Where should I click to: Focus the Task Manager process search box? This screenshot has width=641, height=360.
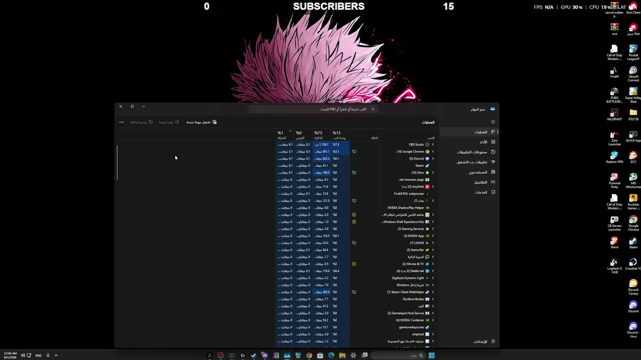(313, 109)
